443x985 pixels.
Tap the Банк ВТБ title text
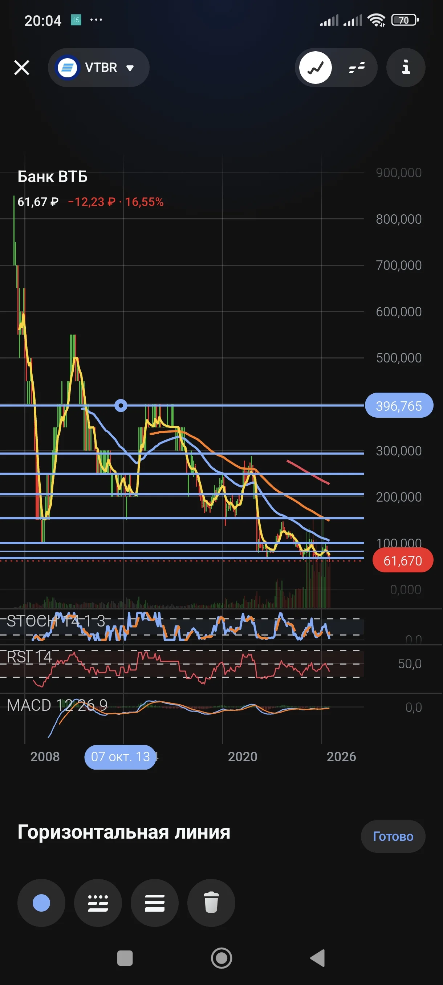53,177
